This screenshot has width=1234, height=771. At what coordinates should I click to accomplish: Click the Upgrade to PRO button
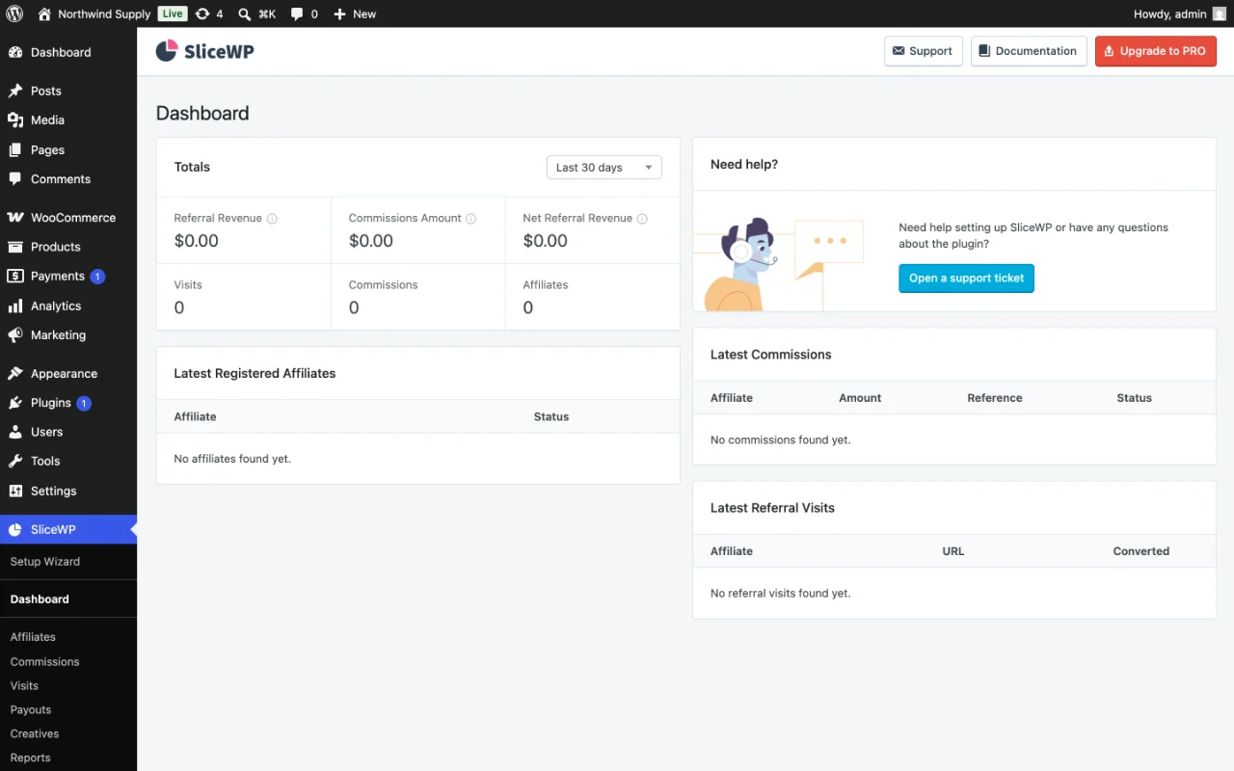point(1155,51)
